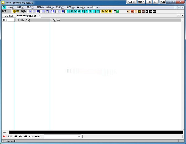Viewport: 186px width, 144px height.
Task: Open file using folder toolbar icon
Action: tap(18, 11)
